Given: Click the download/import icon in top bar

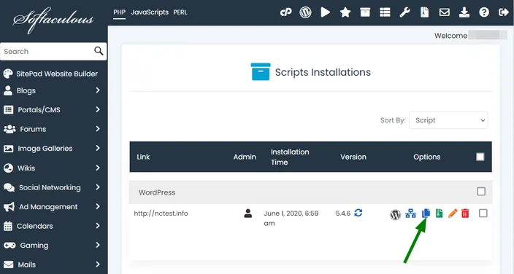Looking at the screenshot, I should (x=464, y=12).
